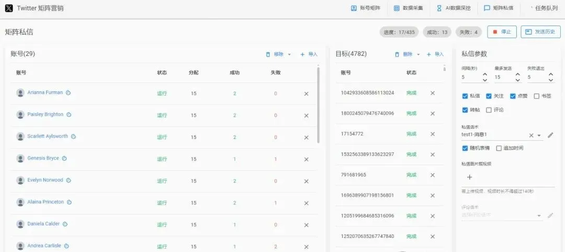Expand the 删除 dropdown arrow

419,55
